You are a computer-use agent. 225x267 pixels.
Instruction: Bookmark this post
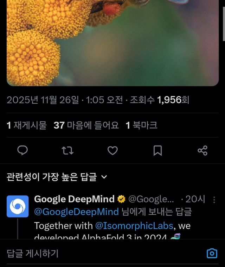(157, 151)
